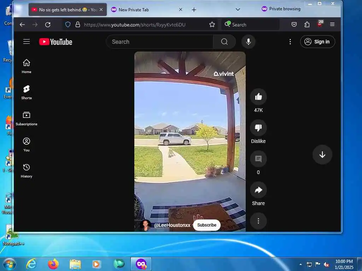Bookmark this page with the star
The width and height of the screenshot is (362, 271).
tap(212, 25)
